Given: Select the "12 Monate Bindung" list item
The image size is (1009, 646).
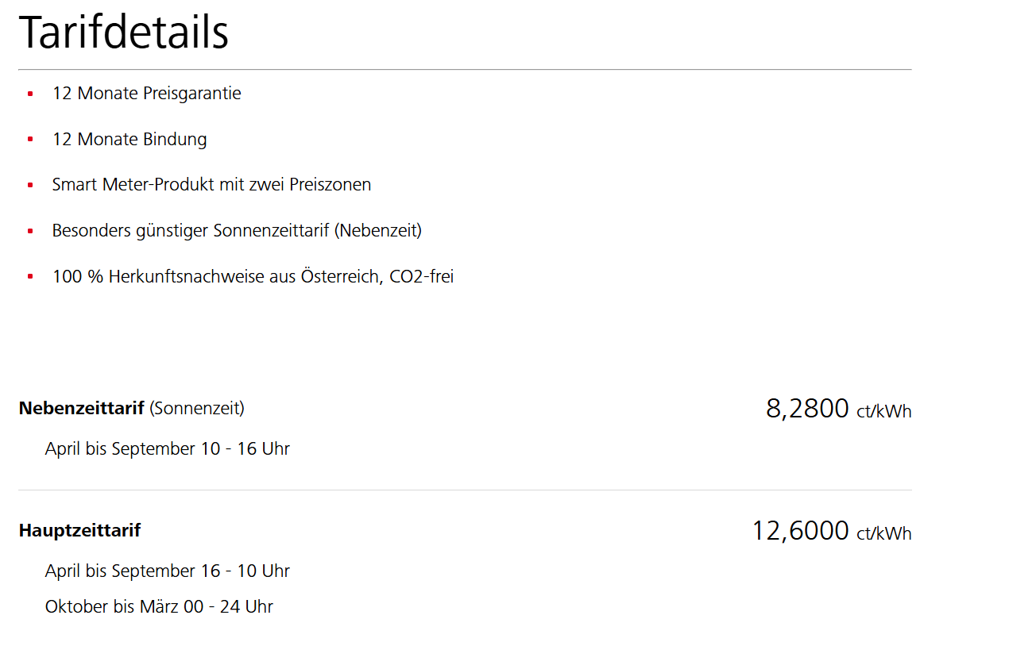Looking at the screenshot, I should (130, 140).
